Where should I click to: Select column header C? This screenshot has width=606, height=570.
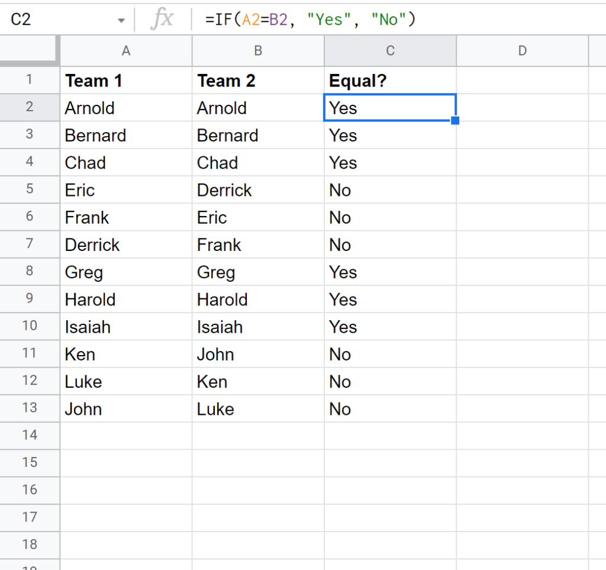390,51
